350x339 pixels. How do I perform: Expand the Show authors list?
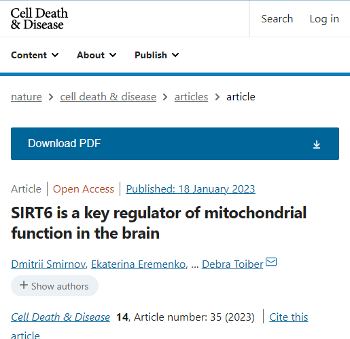pos(54,286)
